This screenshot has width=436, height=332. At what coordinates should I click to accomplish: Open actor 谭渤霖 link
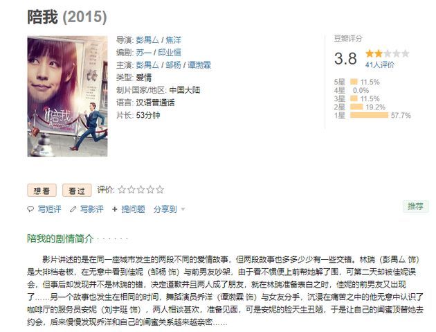pyautogui.click(x=199, y=65)
